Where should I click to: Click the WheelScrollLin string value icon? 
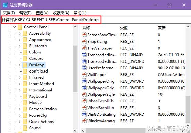pos(84,107)
